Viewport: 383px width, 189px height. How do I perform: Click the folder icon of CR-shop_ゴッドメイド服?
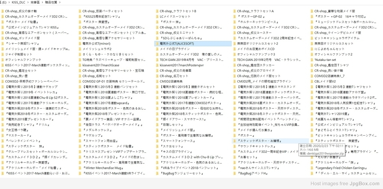click(3, 38)
